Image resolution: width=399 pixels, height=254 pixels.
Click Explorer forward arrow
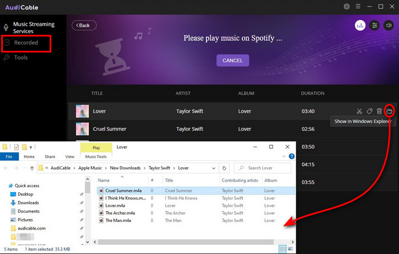pyautogui.click(x=17, y=168)
